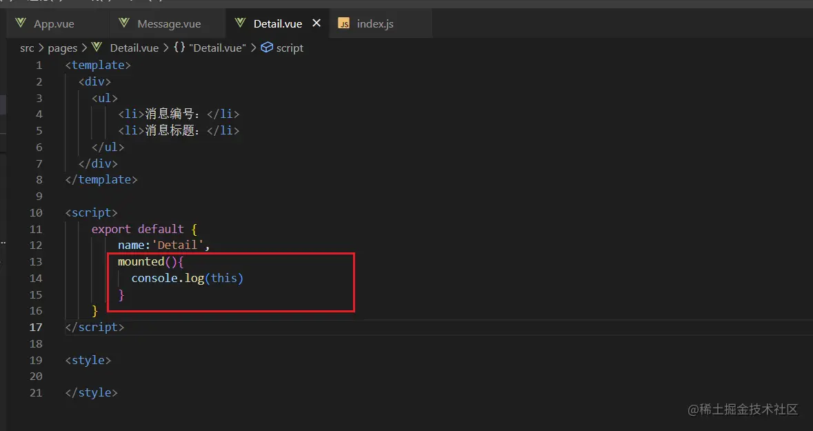813x431 pixels.
Task: Click the opening <script> tag
Action: coord(92,212)
